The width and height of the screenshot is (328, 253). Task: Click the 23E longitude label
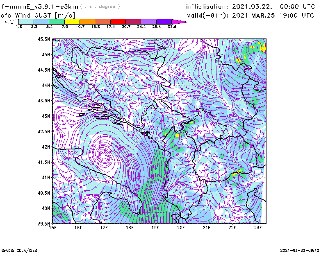pyautogui.click(x=258, y=228)
